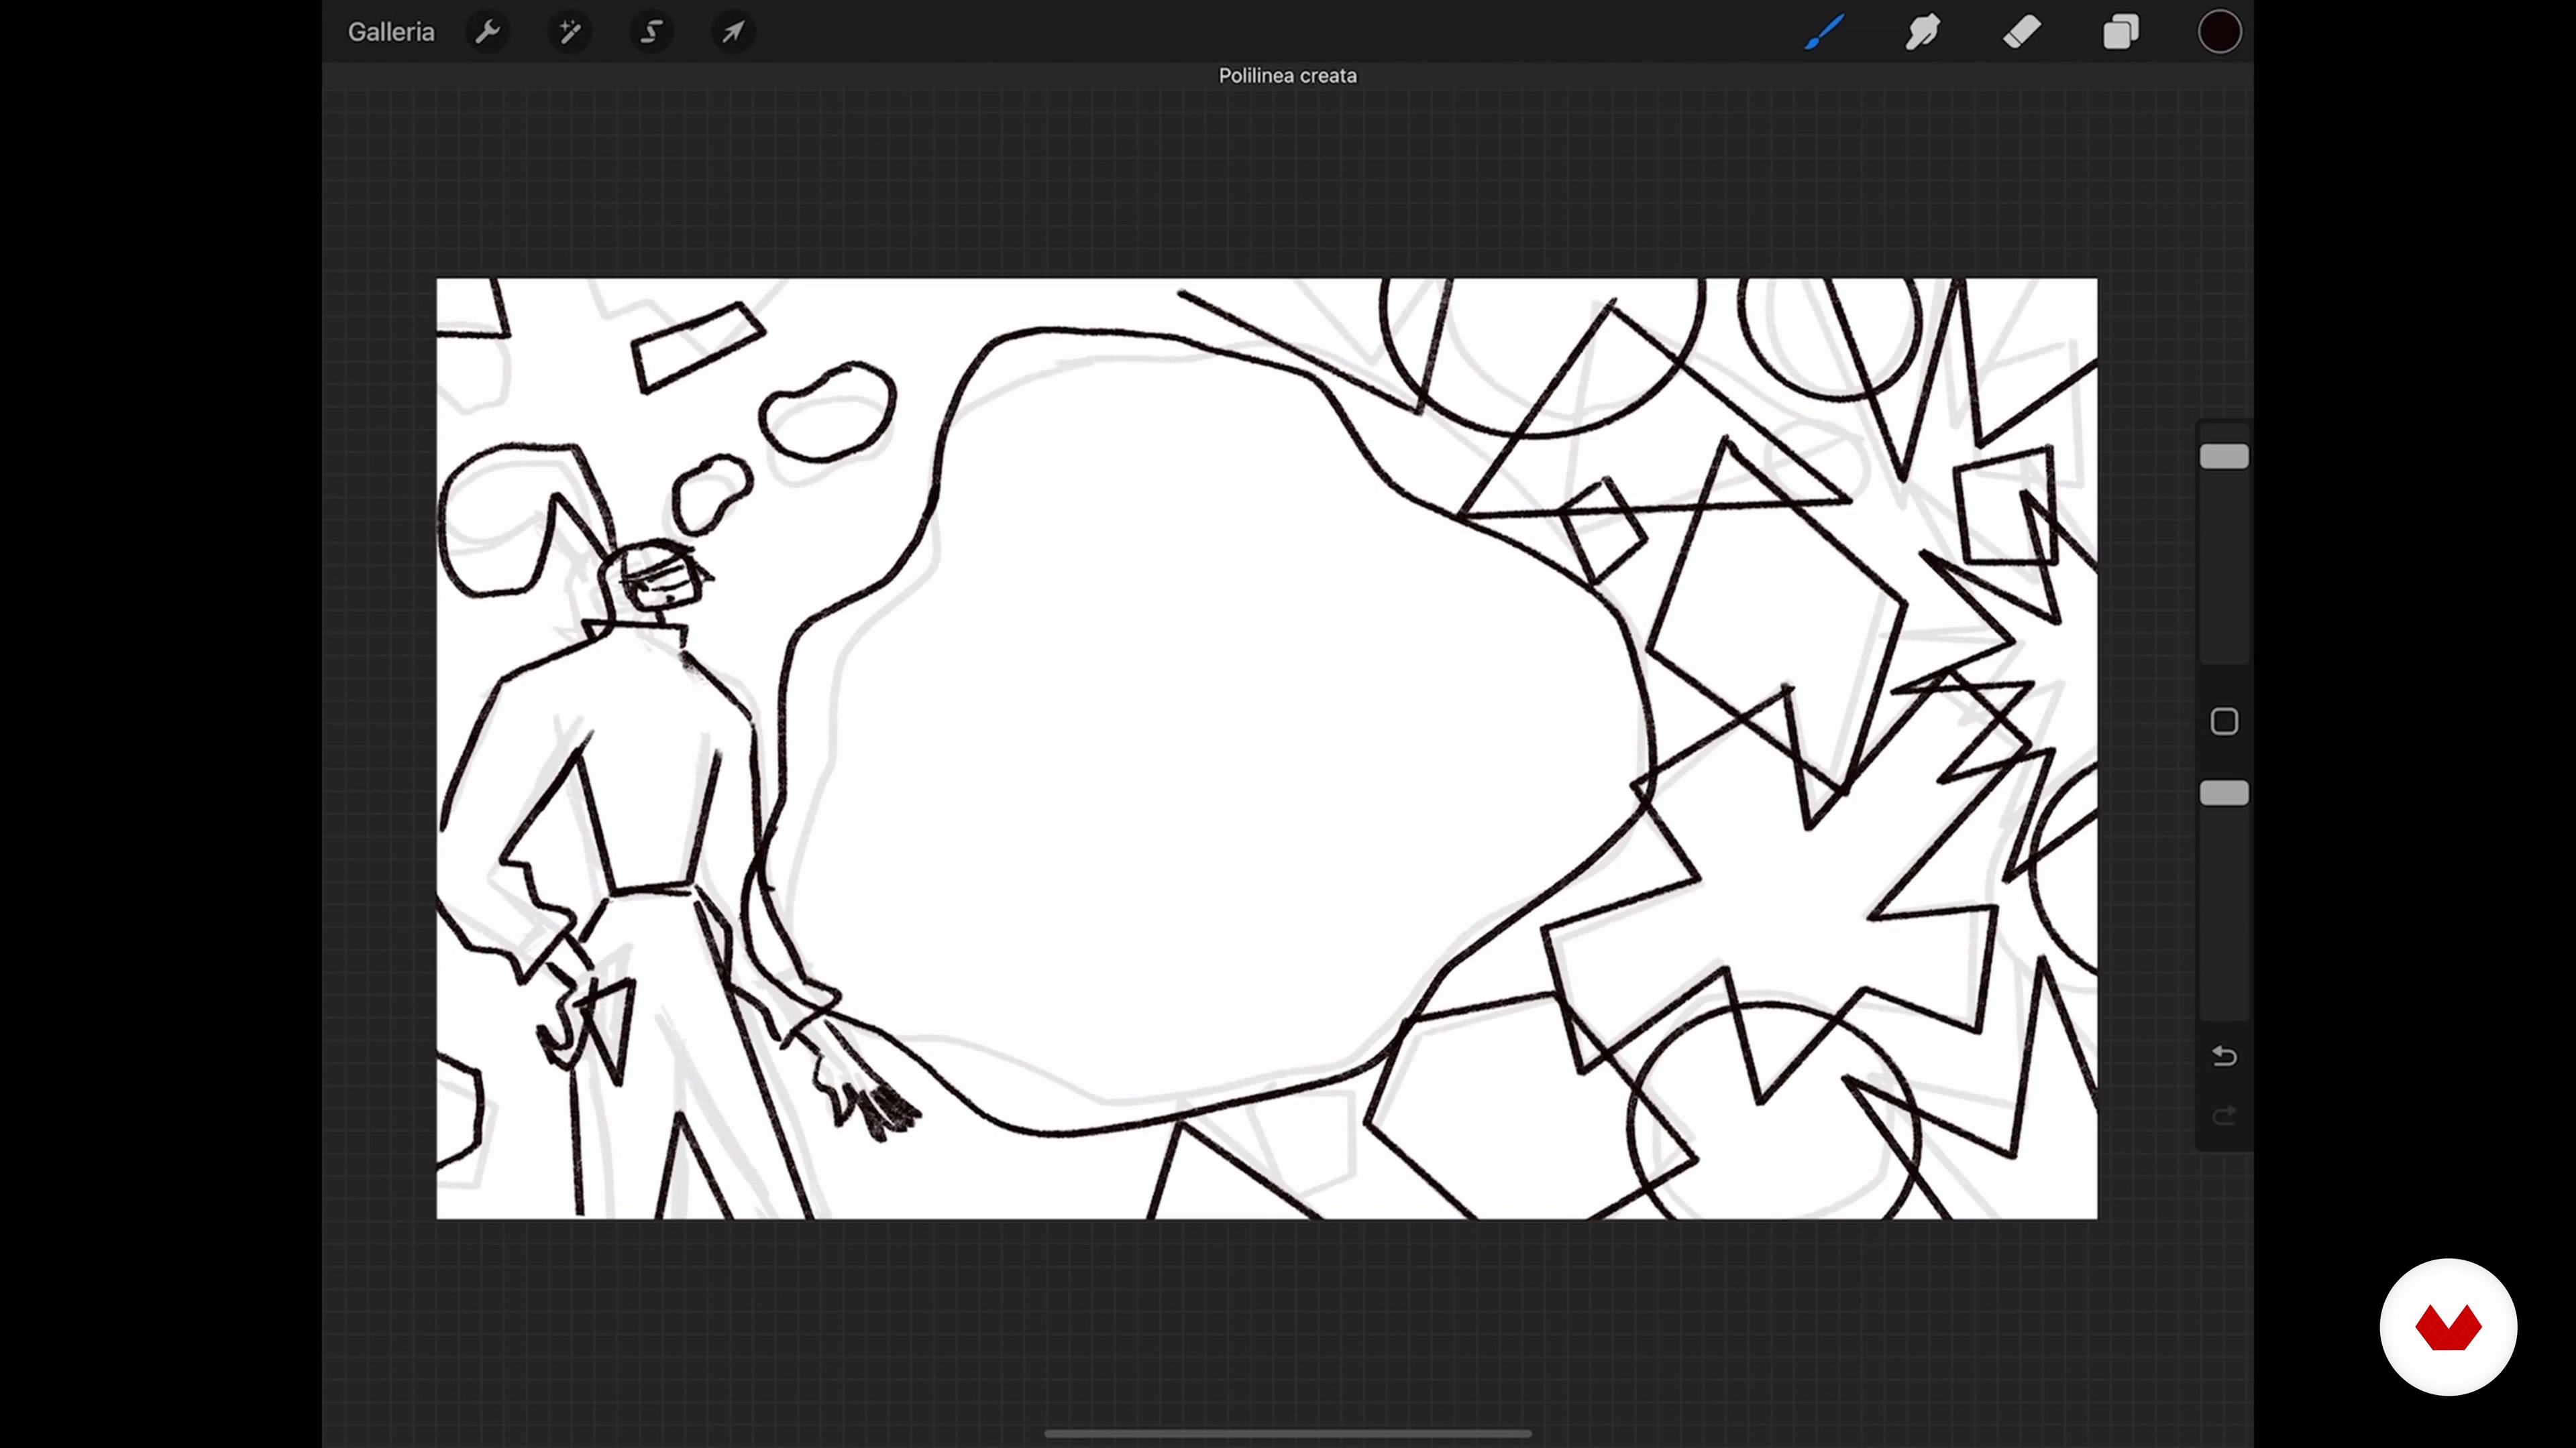This screenshot has width=2576, height=1448.
Task: Select the Eraser tool
Action: coord(2021,32)
